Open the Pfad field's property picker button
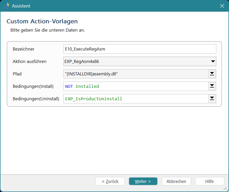The height and width of the screenshot is (192, 229). (x=212, y=74)
